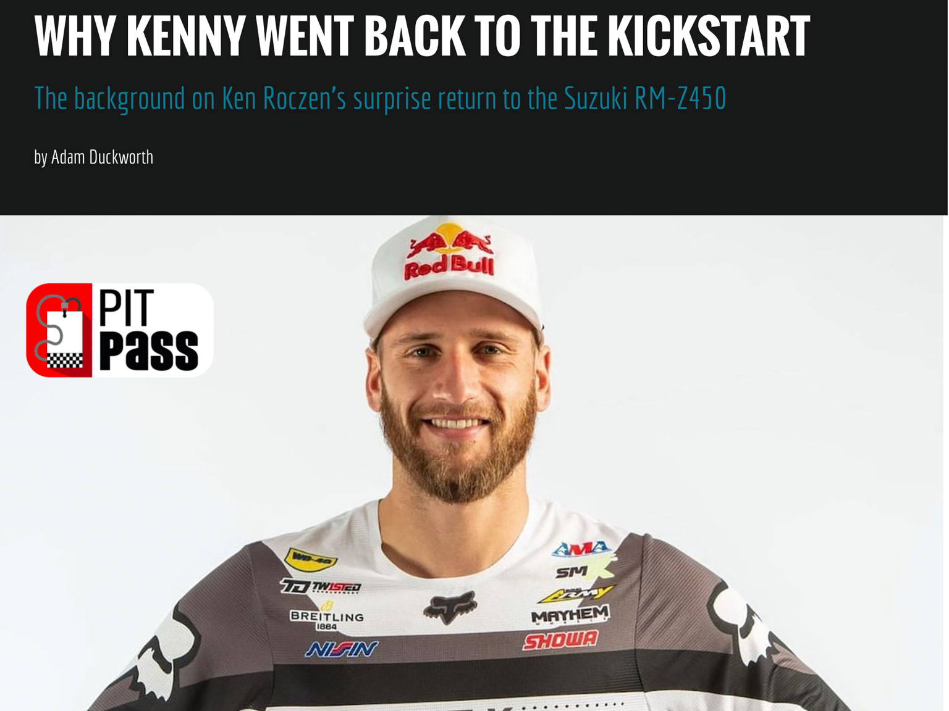Click the headline Why Kenny Went Back to the Kickstart

[422, 36]
